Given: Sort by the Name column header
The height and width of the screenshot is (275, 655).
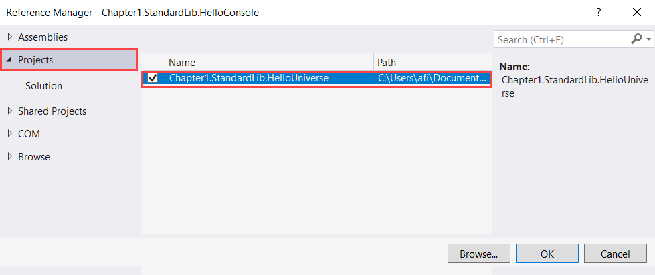Looking at the screenshot, I should pyautogui.click(x=270, y=63).
